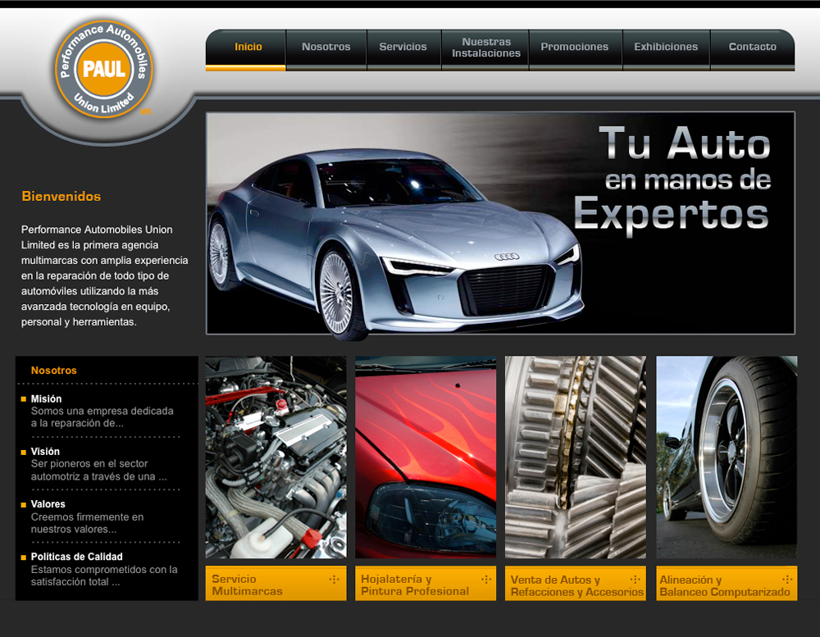The height and width of the screenshot is (637, 820).
Task: Open Venta de Autos y Refacciones button
Action: (x=576, y=583)
